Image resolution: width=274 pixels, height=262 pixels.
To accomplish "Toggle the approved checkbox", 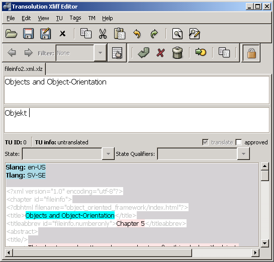I will [x=238, y=142].
